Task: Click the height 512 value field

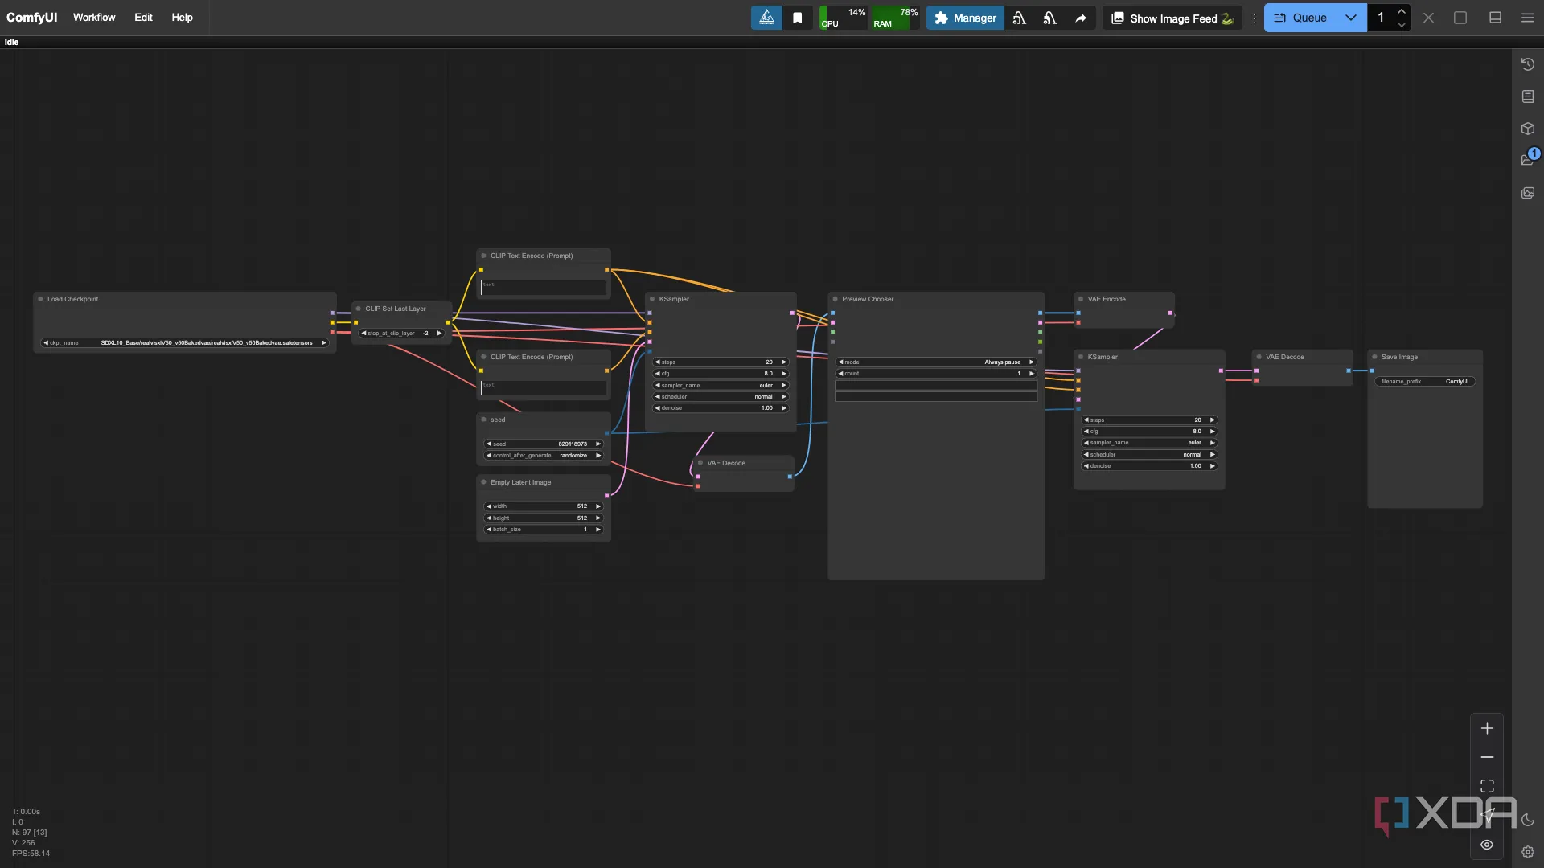Action: 543,518
